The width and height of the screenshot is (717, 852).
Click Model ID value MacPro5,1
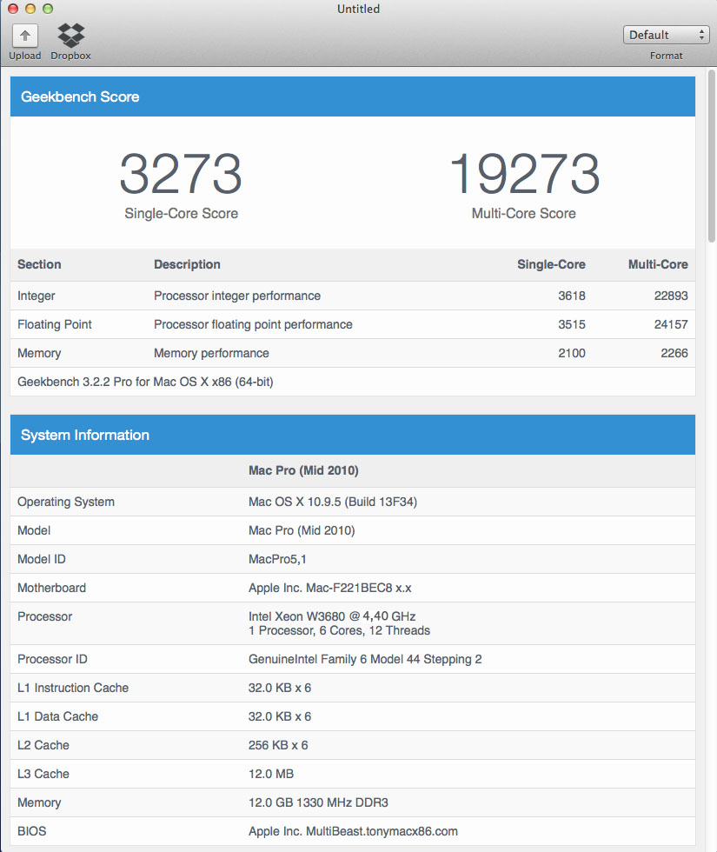pyautogui.click(x=277, y=559)
